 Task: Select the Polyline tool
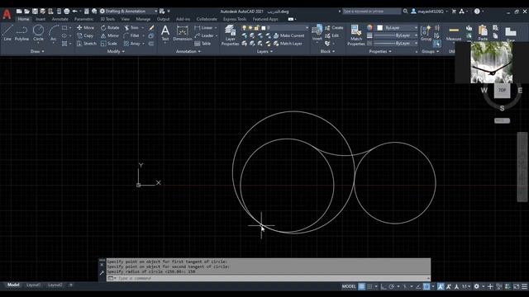(x=21, y=33)
